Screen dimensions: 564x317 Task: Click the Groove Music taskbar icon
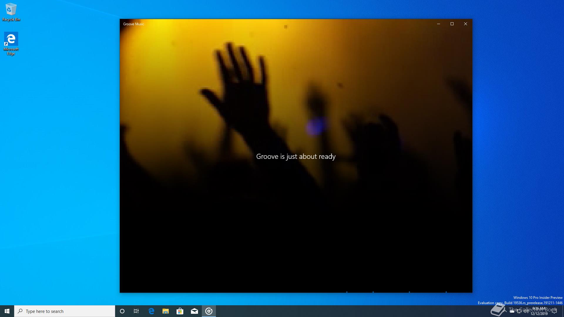point(209,311)
